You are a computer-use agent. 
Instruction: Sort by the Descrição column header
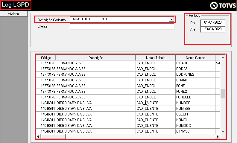click(x=96, y=58)
